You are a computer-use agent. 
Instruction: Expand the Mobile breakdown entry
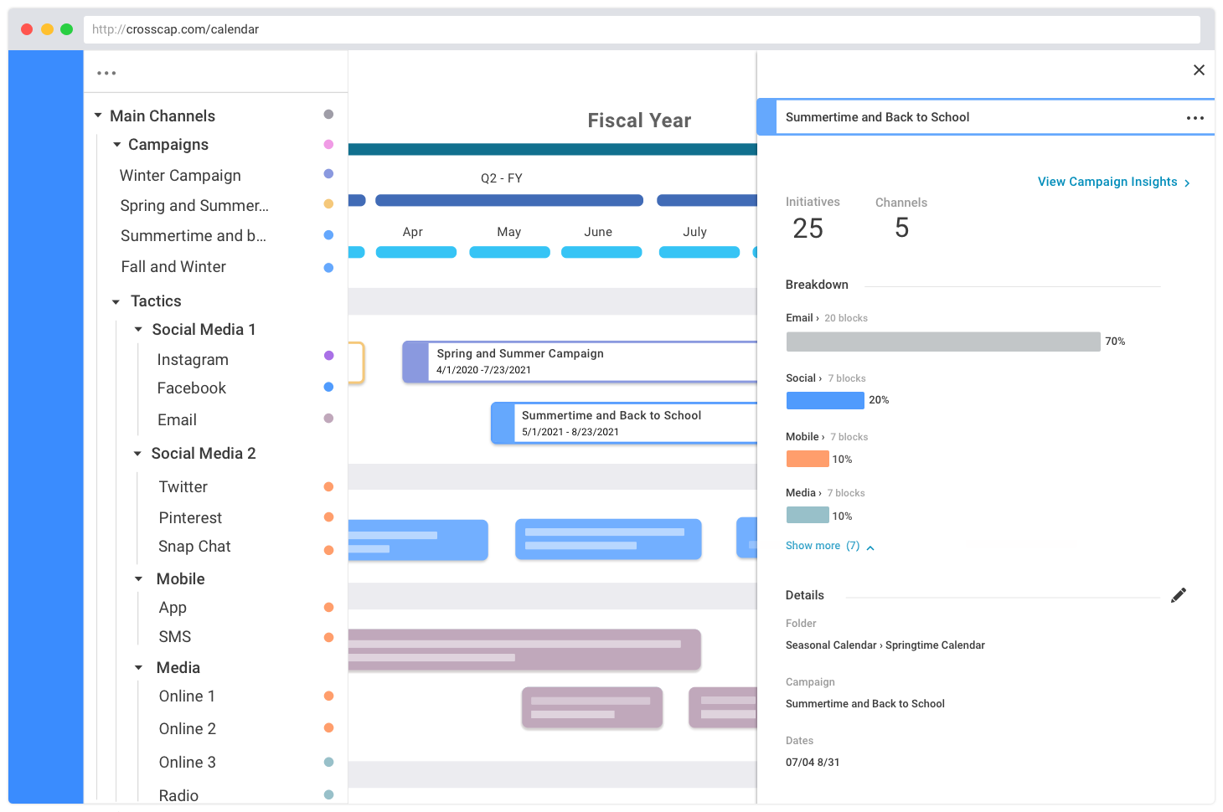827,437
